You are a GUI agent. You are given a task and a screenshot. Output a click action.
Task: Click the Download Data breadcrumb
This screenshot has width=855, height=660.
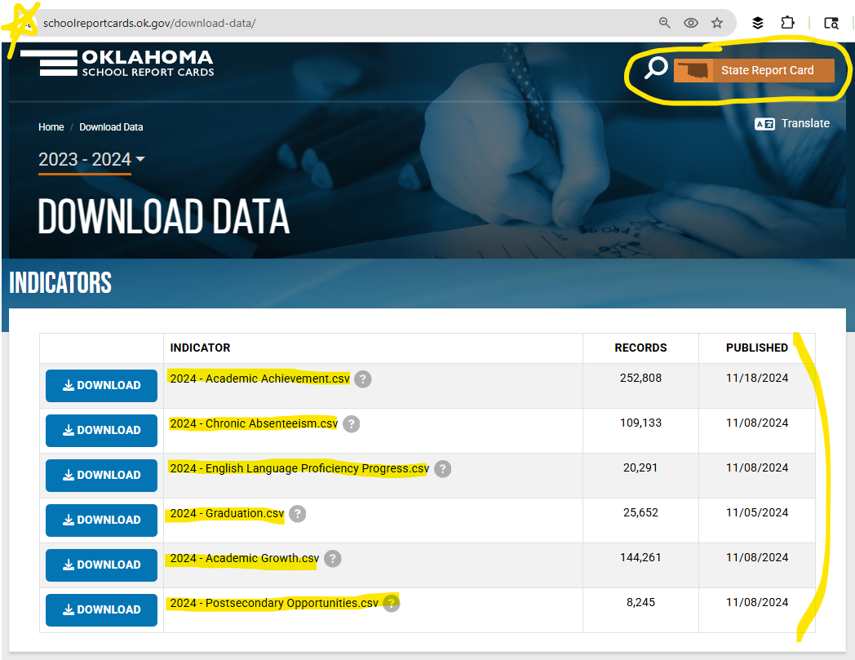point(111,127)
